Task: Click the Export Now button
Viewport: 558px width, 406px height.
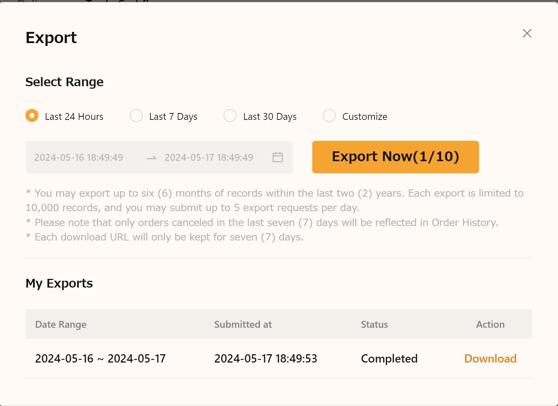Action: tap(395, 157)
